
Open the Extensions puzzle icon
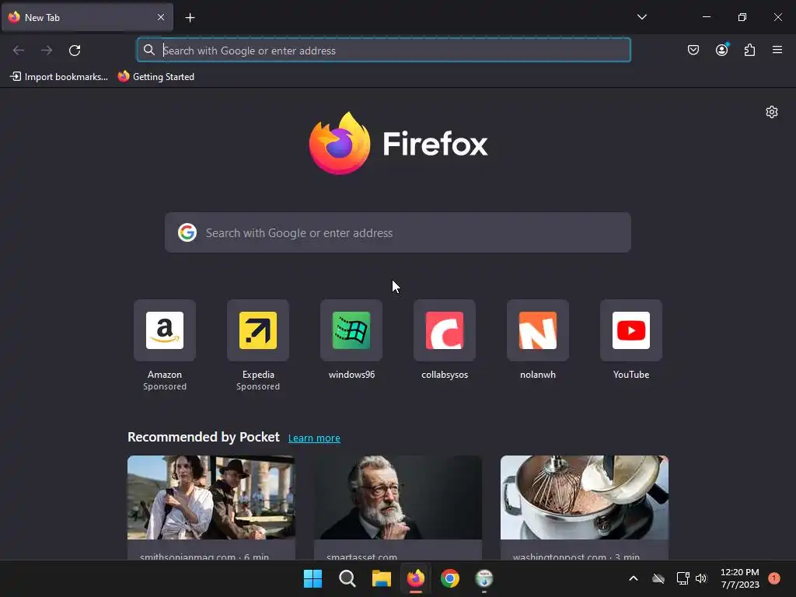click(x=749, y=50)
